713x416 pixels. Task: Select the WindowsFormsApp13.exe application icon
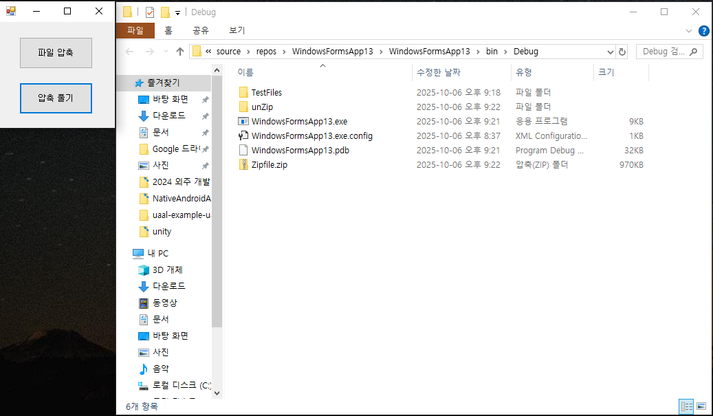coord(243,122)
